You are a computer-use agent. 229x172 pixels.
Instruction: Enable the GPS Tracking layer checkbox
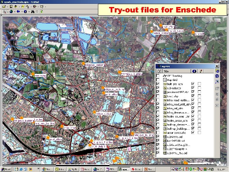[x=158, y=76]
